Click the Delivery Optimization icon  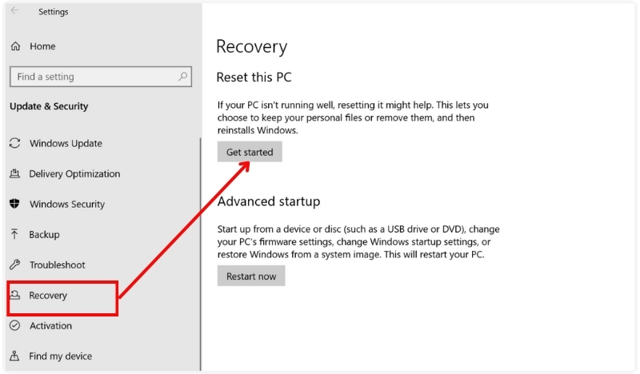coord(14,173)
